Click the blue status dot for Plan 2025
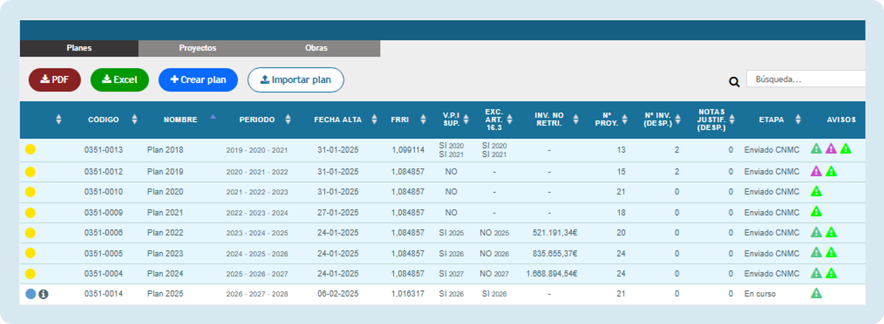The width and height of the screenshot is (884, 324). [30, 294]
